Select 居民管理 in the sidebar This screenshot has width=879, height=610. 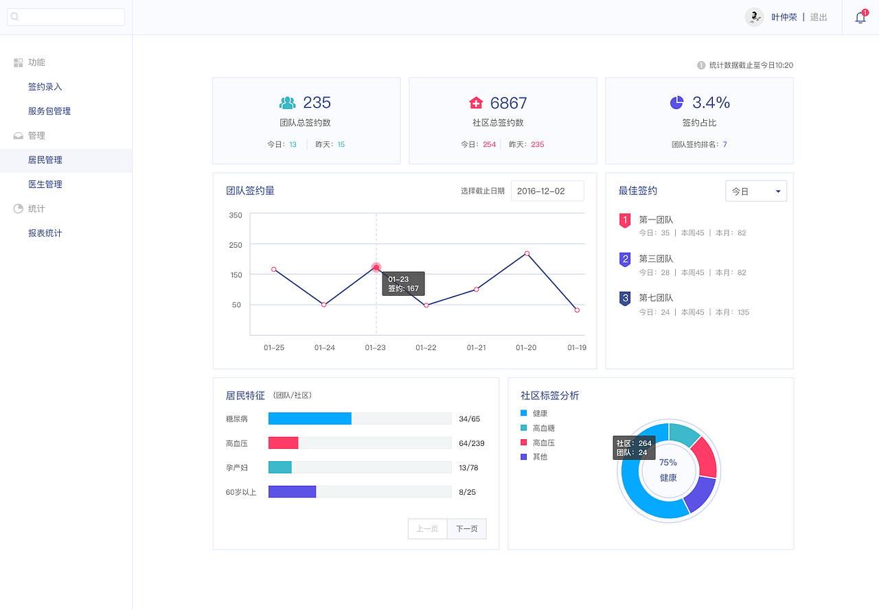[66, 160]
